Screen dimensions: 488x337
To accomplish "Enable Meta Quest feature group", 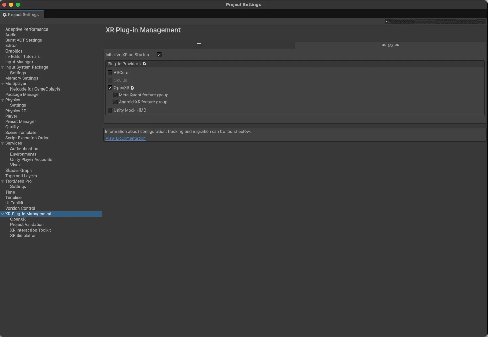I will tap(115, 95).
